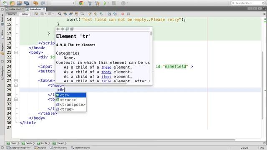This screenshot has height=150, width=267.
Task: Click the Shift Line Left icon
Action: [109, 14]
